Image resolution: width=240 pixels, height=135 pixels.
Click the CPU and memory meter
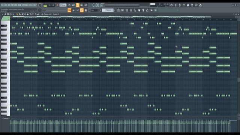159,5
